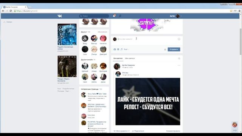Click the kara_love page avatar
The image size is (242, 136).
click(x=84, y=116)
